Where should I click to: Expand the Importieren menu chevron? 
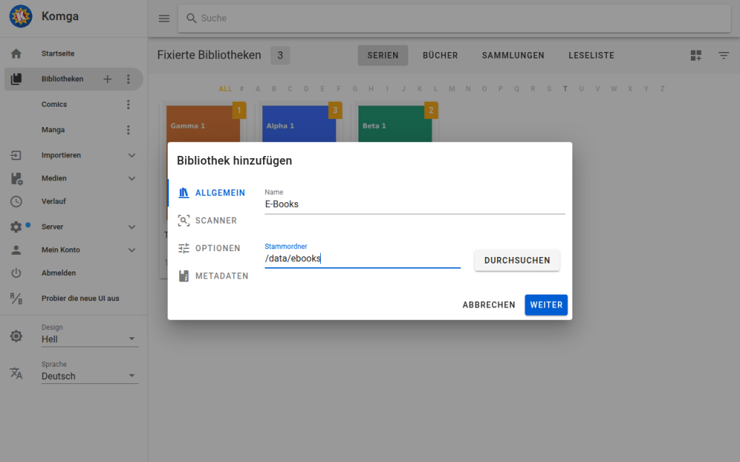[132, 156]
